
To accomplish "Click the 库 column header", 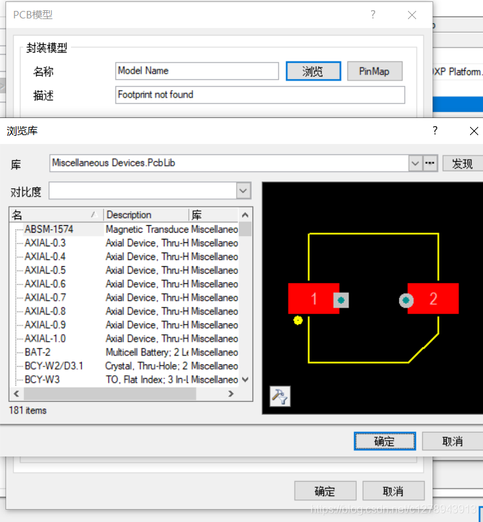I will [213, 214].
